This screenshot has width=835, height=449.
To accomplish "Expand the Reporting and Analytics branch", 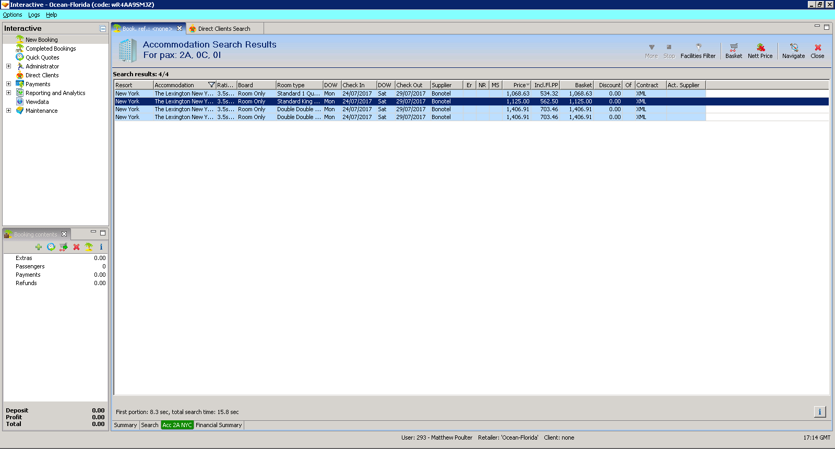I will 8,93.
